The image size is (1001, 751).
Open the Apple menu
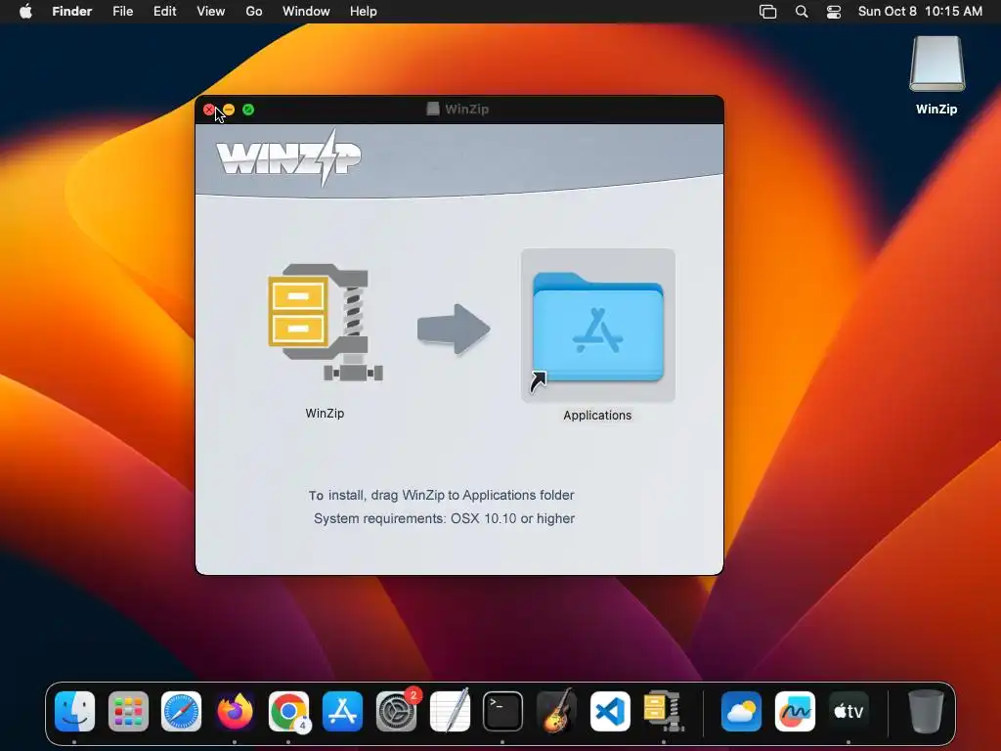[x=25, y=11]
